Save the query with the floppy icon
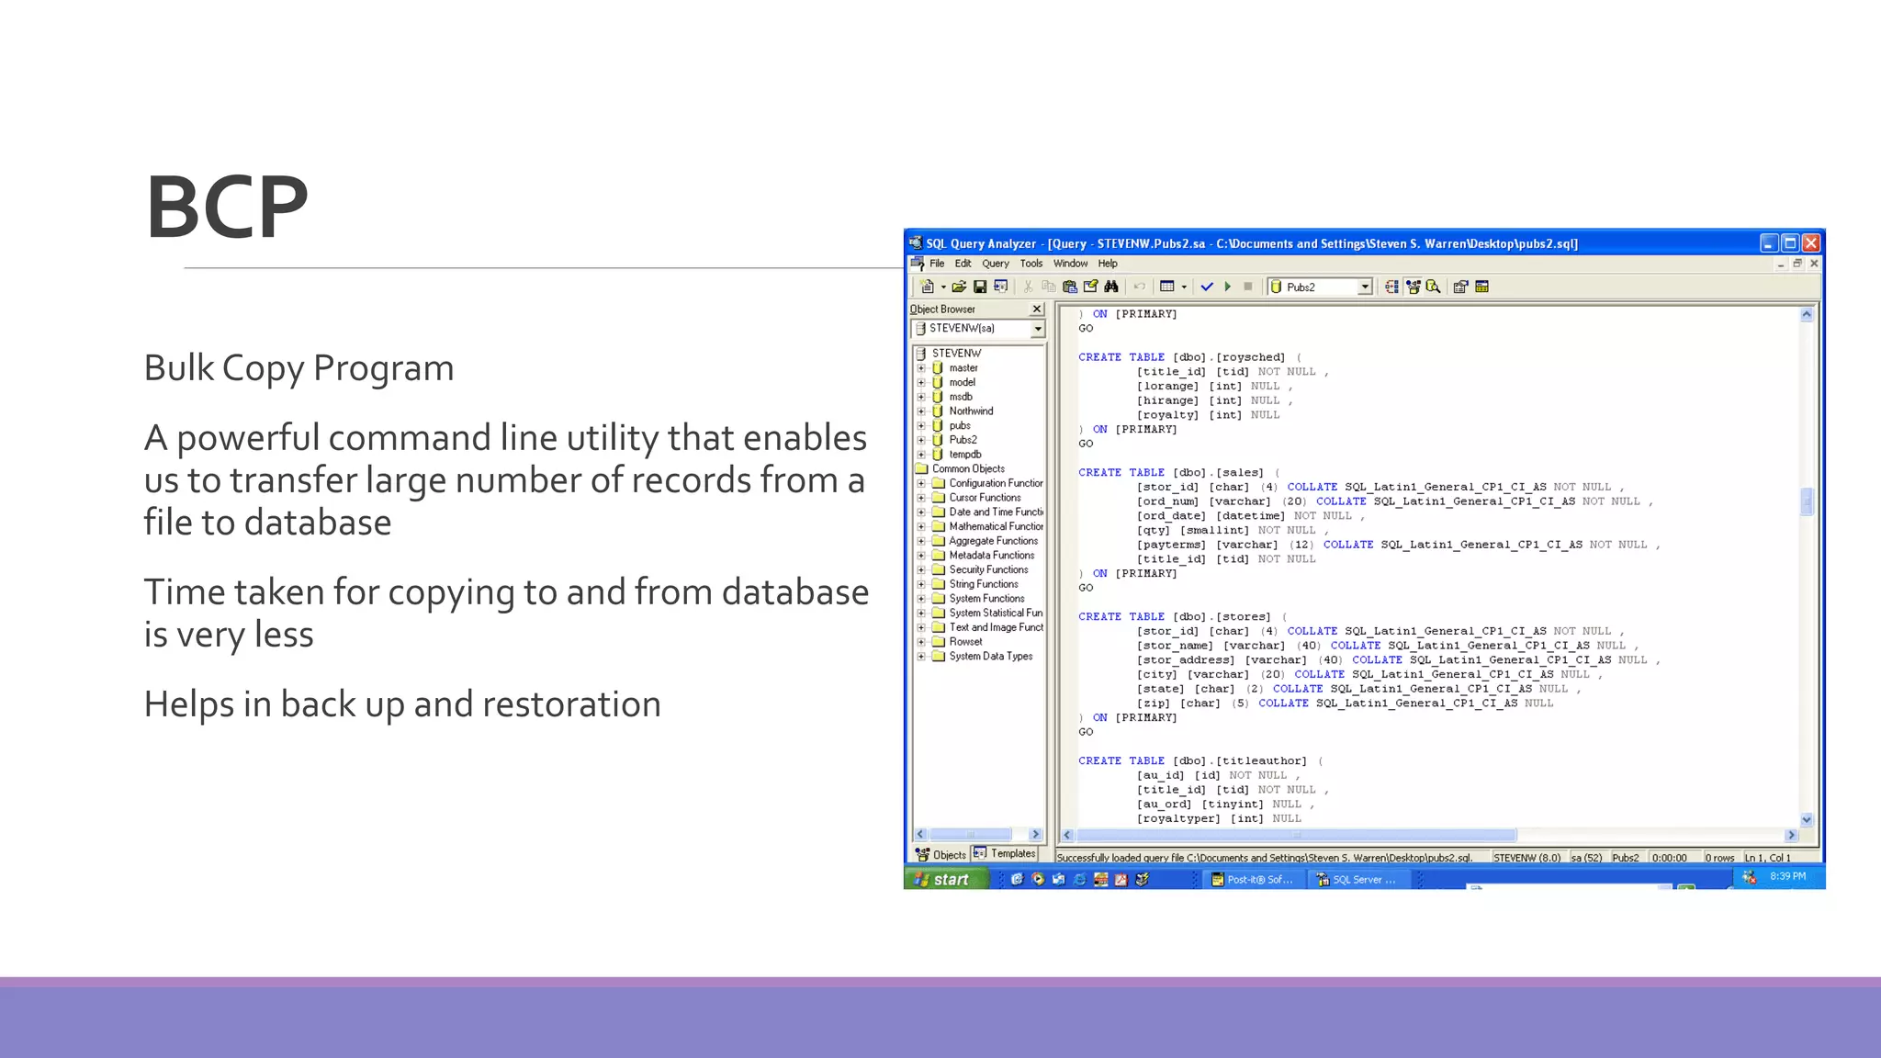The height and width of the screenshot is (1058, 1881). [980, 287]
